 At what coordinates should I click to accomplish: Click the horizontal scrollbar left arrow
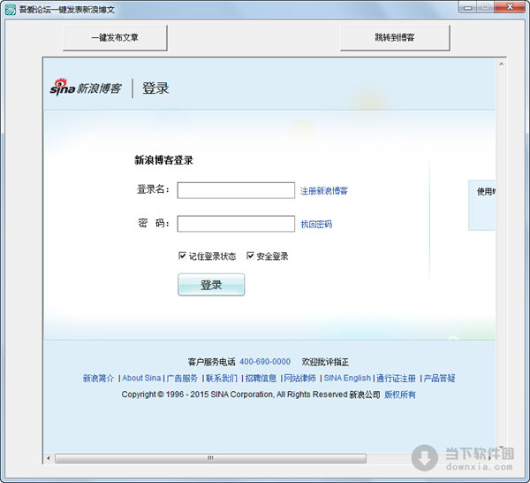[49, 458]
